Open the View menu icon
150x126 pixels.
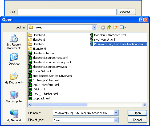click(x=123, y=27)
